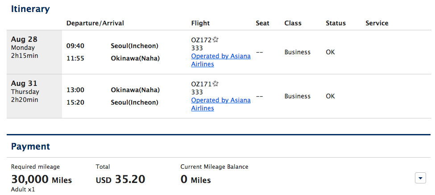Open Operated by Asiana Airlines link for OZ172
Image resolution: width=435 pixels, height=195 pixels.
[221, 60]
